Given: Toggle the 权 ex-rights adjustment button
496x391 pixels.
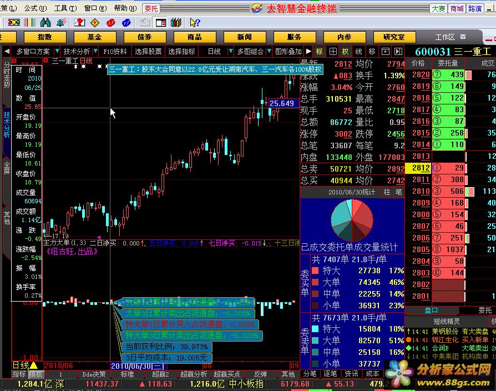Looking at the screenshot, I should point(346,51).
